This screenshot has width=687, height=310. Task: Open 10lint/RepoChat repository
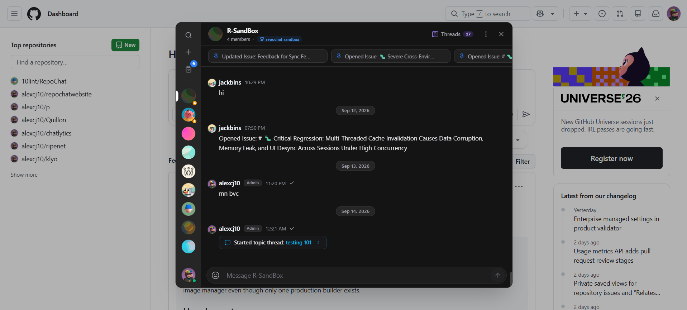[x=44, y=81]
